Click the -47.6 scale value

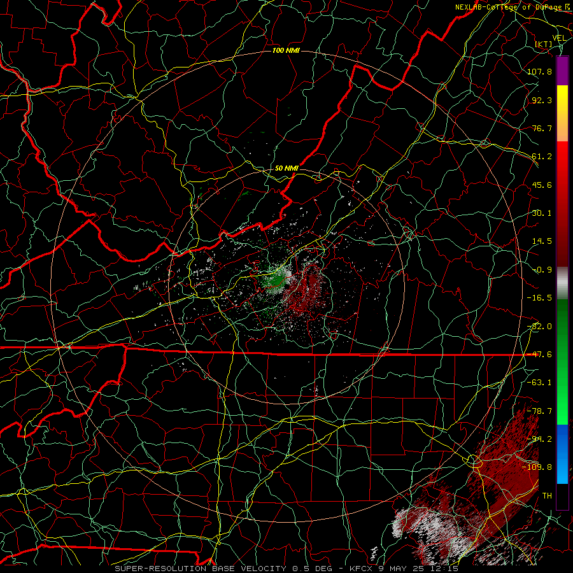539,355
